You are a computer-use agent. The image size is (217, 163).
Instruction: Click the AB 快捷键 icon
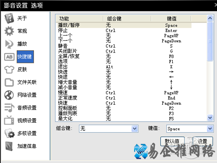click(x=9, y=57)
